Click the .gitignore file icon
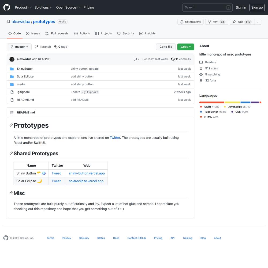This screenshot has height=268, width=268. 12,92
